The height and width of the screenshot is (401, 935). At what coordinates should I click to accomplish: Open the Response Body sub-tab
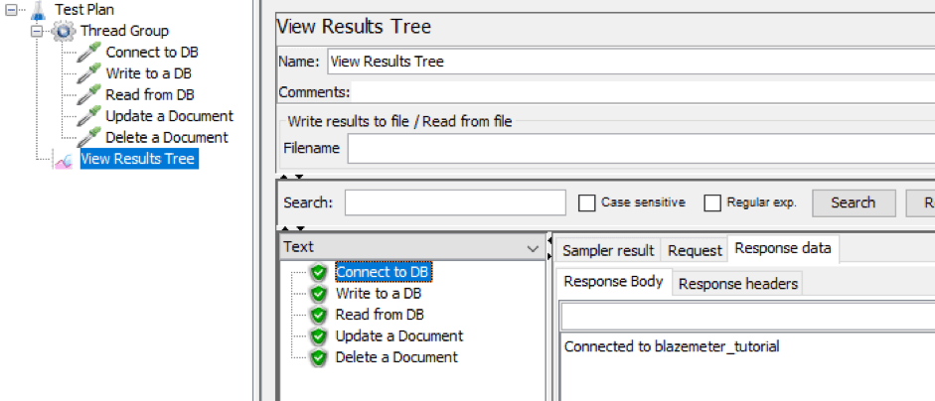(x=614, y=281)
